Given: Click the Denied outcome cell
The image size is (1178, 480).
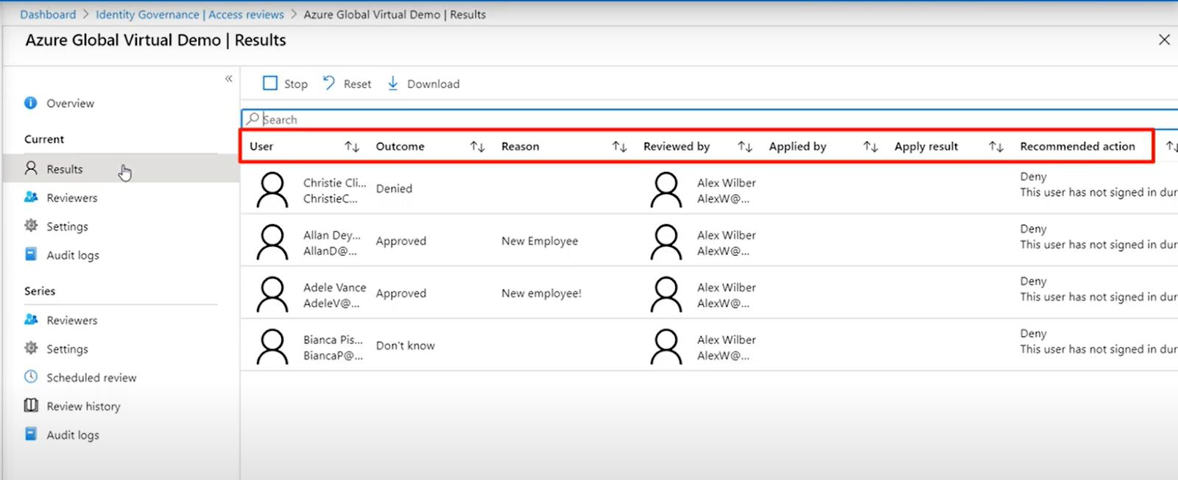Looking at the screenshot, I should pos(394,189).
